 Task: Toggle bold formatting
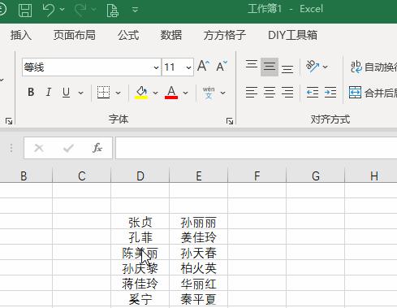click(x=31, y=93)
